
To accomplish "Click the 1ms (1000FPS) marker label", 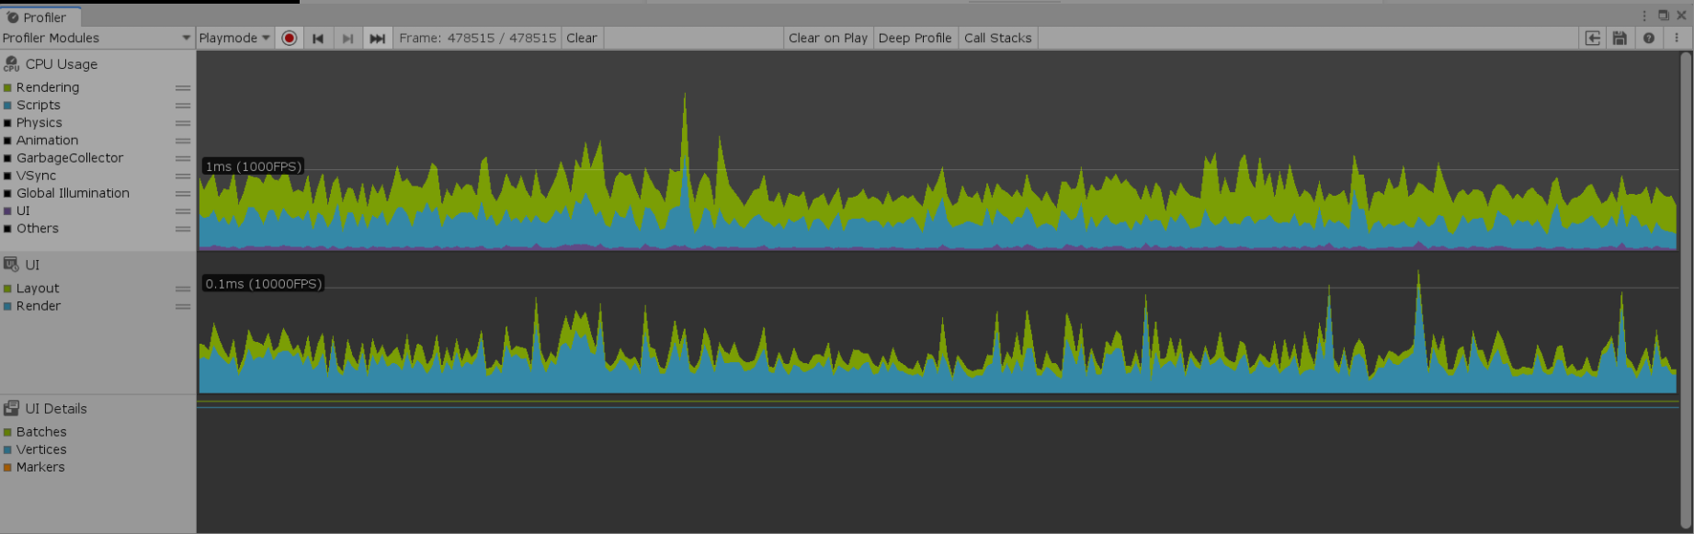I will (253, 166).
